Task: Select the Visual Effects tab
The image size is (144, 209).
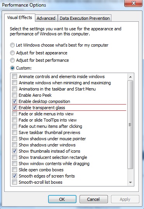Action: pos(19,17)
